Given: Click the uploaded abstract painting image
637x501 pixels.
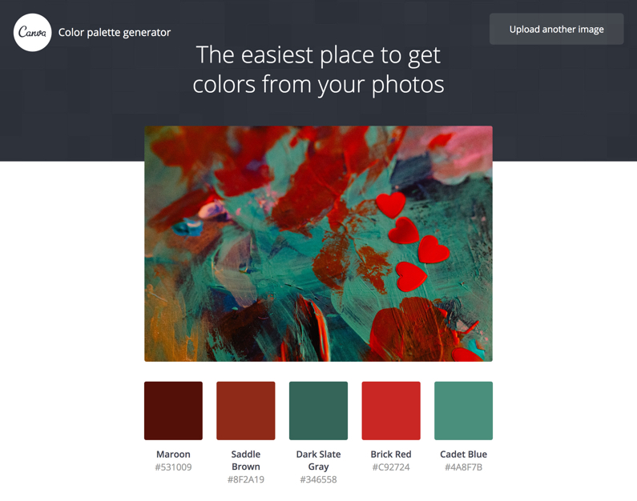Looking at the screenshot, I should click(319, 243).
